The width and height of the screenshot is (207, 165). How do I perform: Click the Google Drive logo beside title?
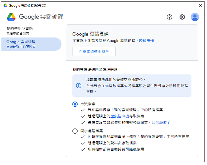[11, 17]
